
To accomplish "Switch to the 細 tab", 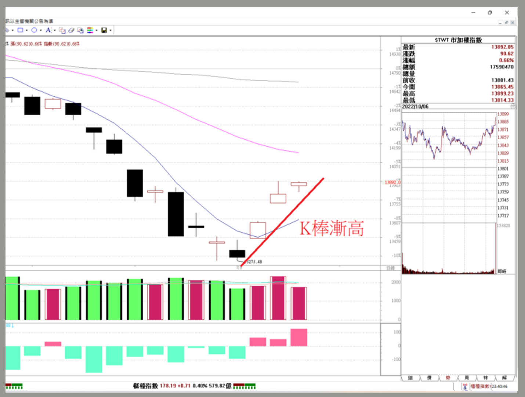I will 410,378.
